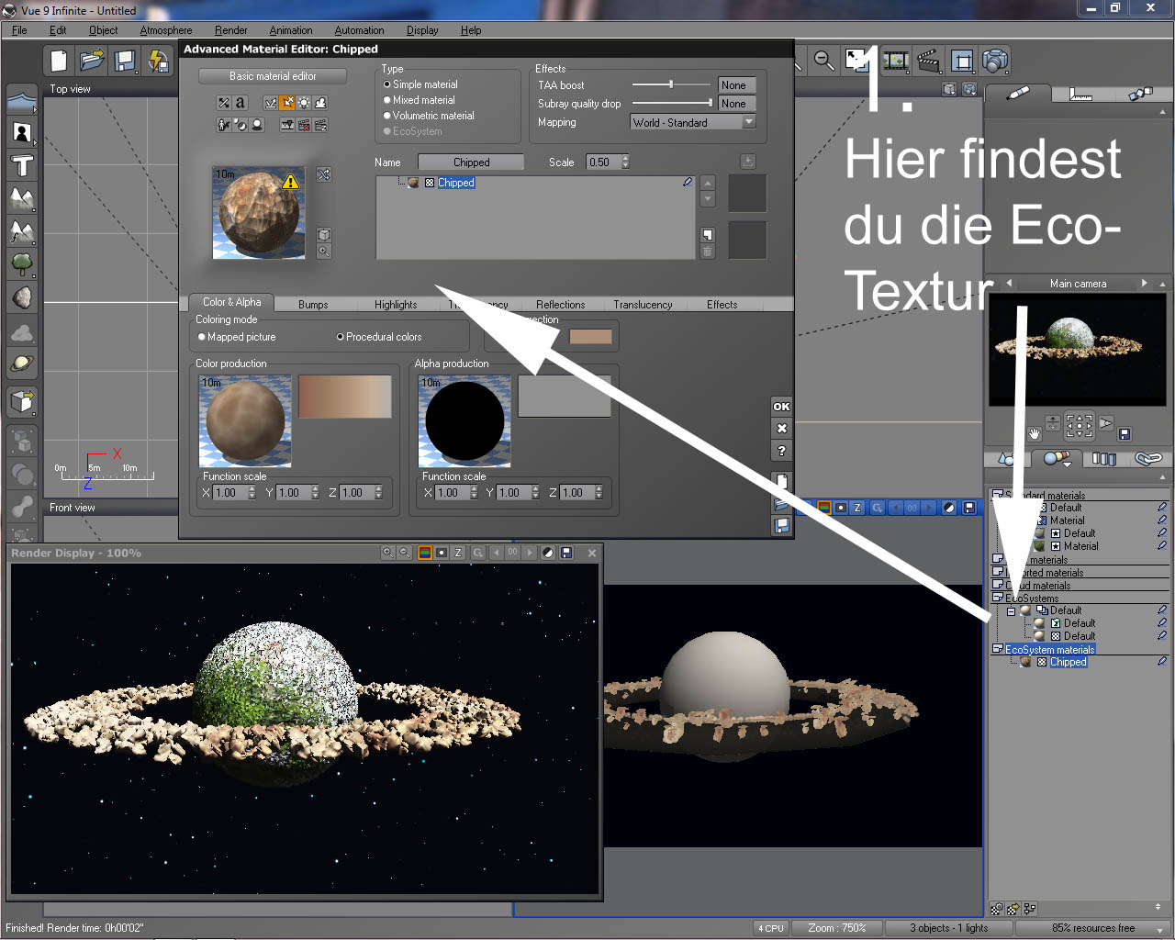This screenshot has width=1175, height=940.
Task: Click the Name field containing Chipped
Action: click(x=471, y=162)
